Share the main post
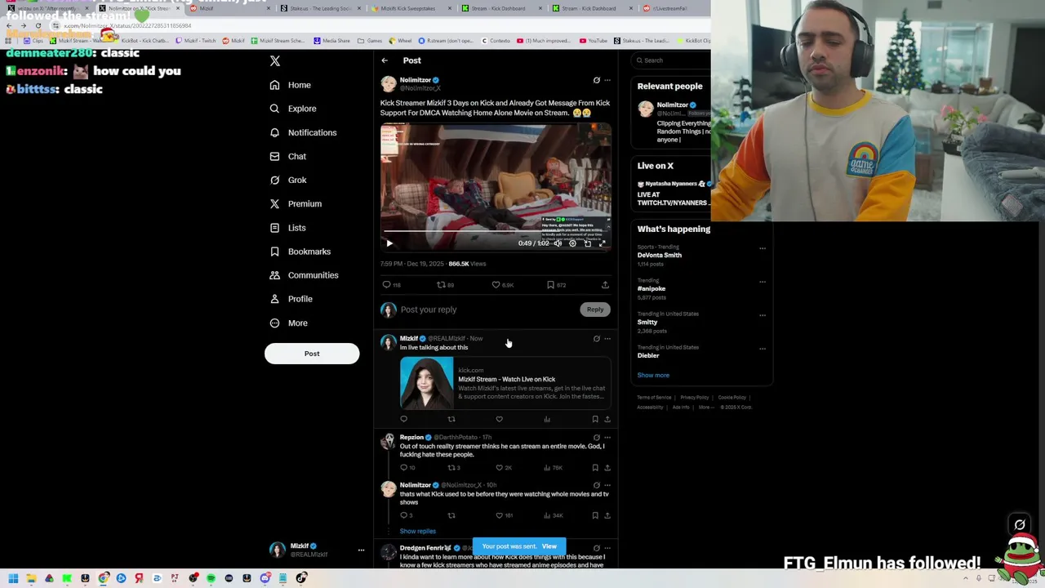This screenshot has width=1045, height=588. (x=605, y=285)
